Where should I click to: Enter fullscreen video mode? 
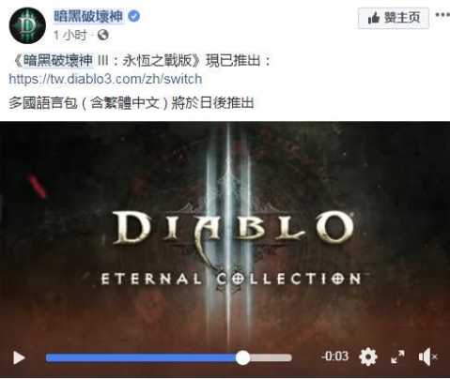pyautogui.click(x=397, y=356)
